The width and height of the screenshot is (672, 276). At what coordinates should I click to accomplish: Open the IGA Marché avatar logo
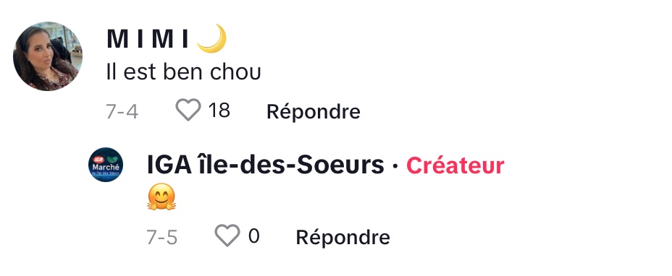[x=106, y=165]
